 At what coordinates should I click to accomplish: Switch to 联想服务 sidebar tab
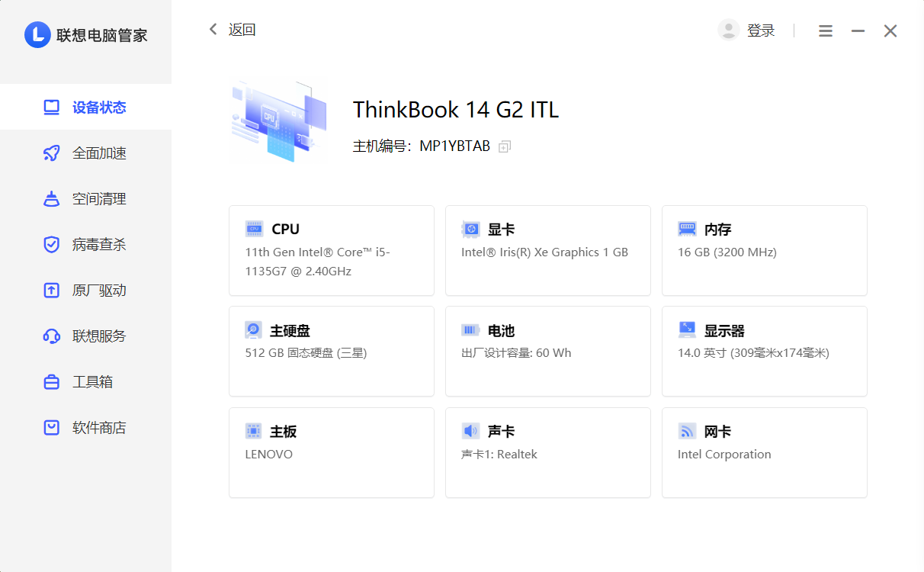tap(85, 336)
